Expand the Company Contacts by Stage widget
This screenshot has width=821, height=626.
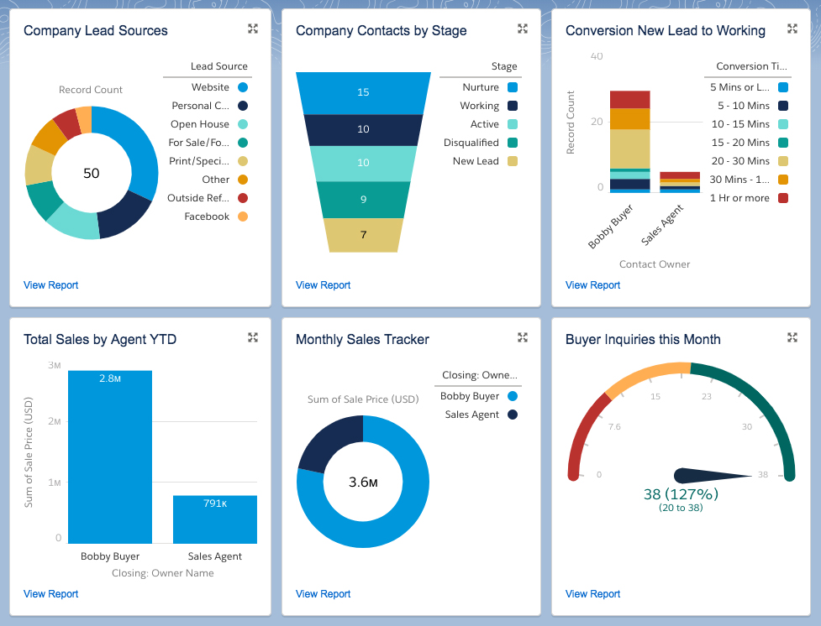click(x=523, y=28)
